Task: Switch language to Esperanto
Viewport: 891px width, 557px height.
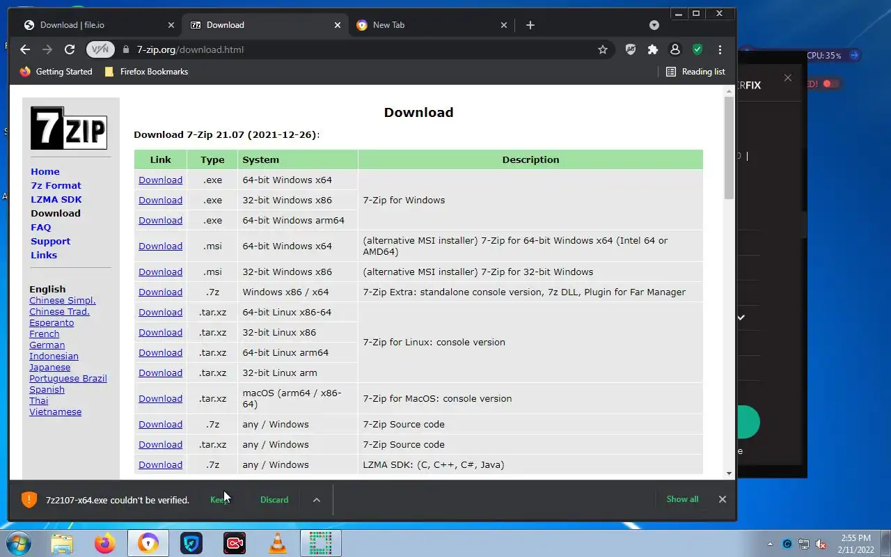Action: click(52, 322)
